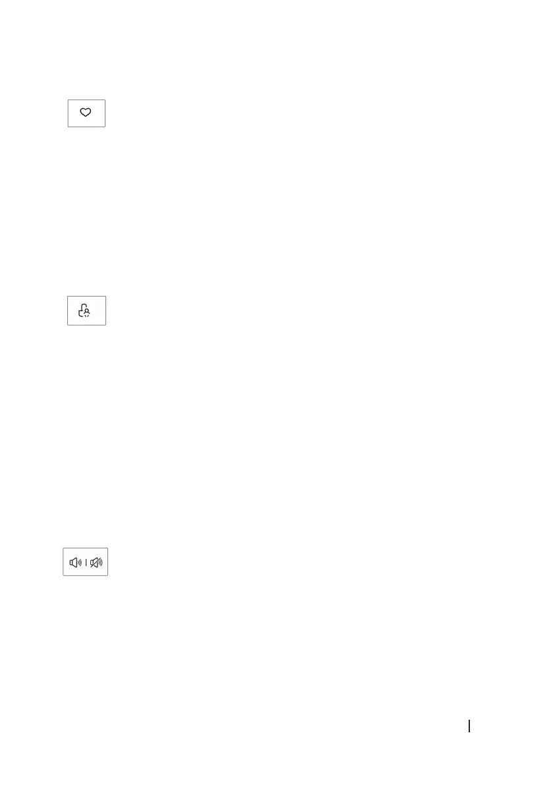
Task: Toggle mute via the slashed speaker
Action: pos(96,563)
